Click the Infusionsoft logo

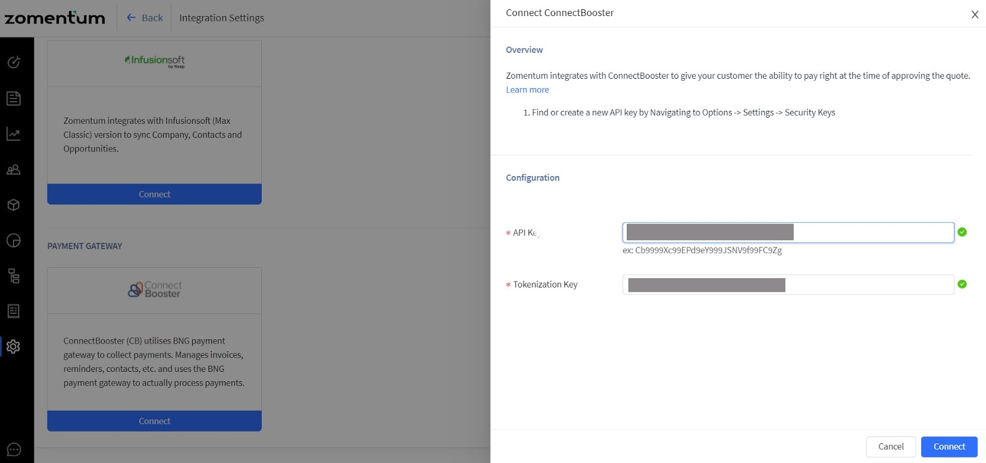click(155, 61)
